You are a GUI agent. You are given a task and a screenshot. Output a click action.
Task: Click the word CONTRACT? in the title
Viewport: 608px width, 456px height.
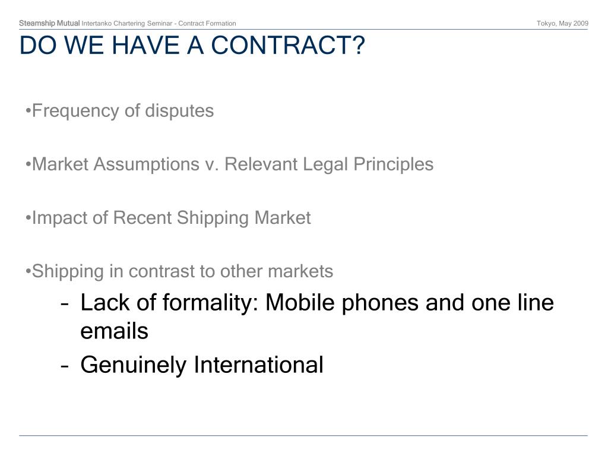click(288, 45)
